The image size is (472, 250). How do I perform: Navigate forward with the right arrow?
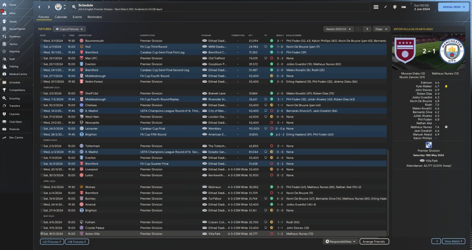pyautogui.click(x=49, y=7)
